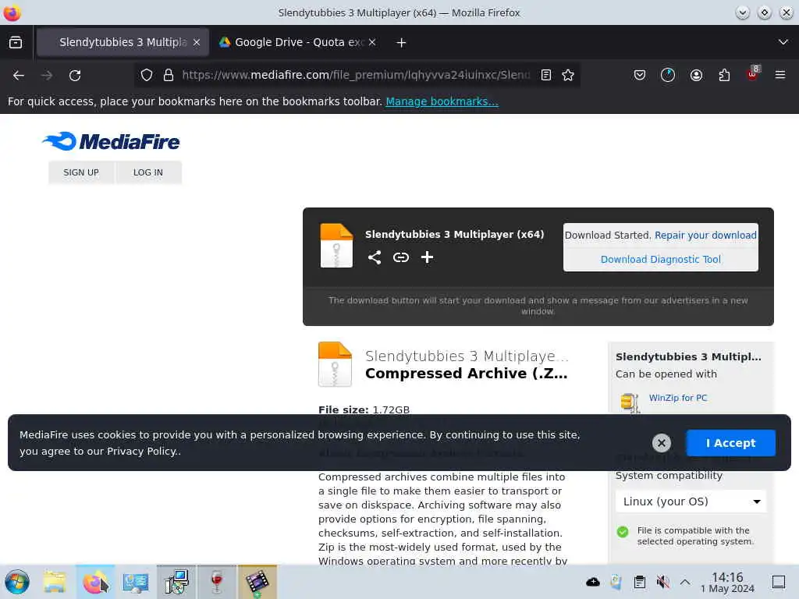Close the Google Drive tab
Image resolution: width=799 pixels, height=599 pixels.
coord(372,42)
